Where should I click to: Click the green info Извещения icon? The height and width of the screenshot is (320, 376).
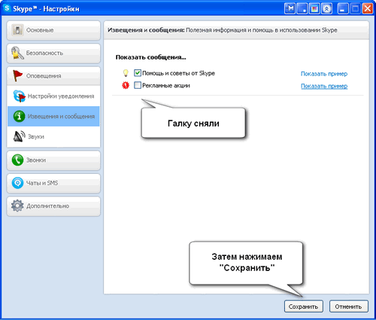point(19,116)
